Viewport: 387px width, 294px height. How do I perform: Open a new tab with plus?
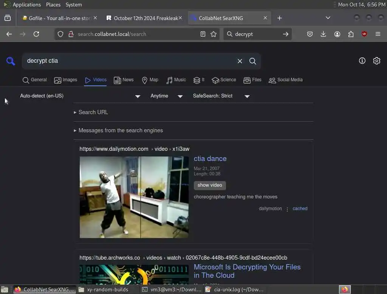(x=279, y=18)
